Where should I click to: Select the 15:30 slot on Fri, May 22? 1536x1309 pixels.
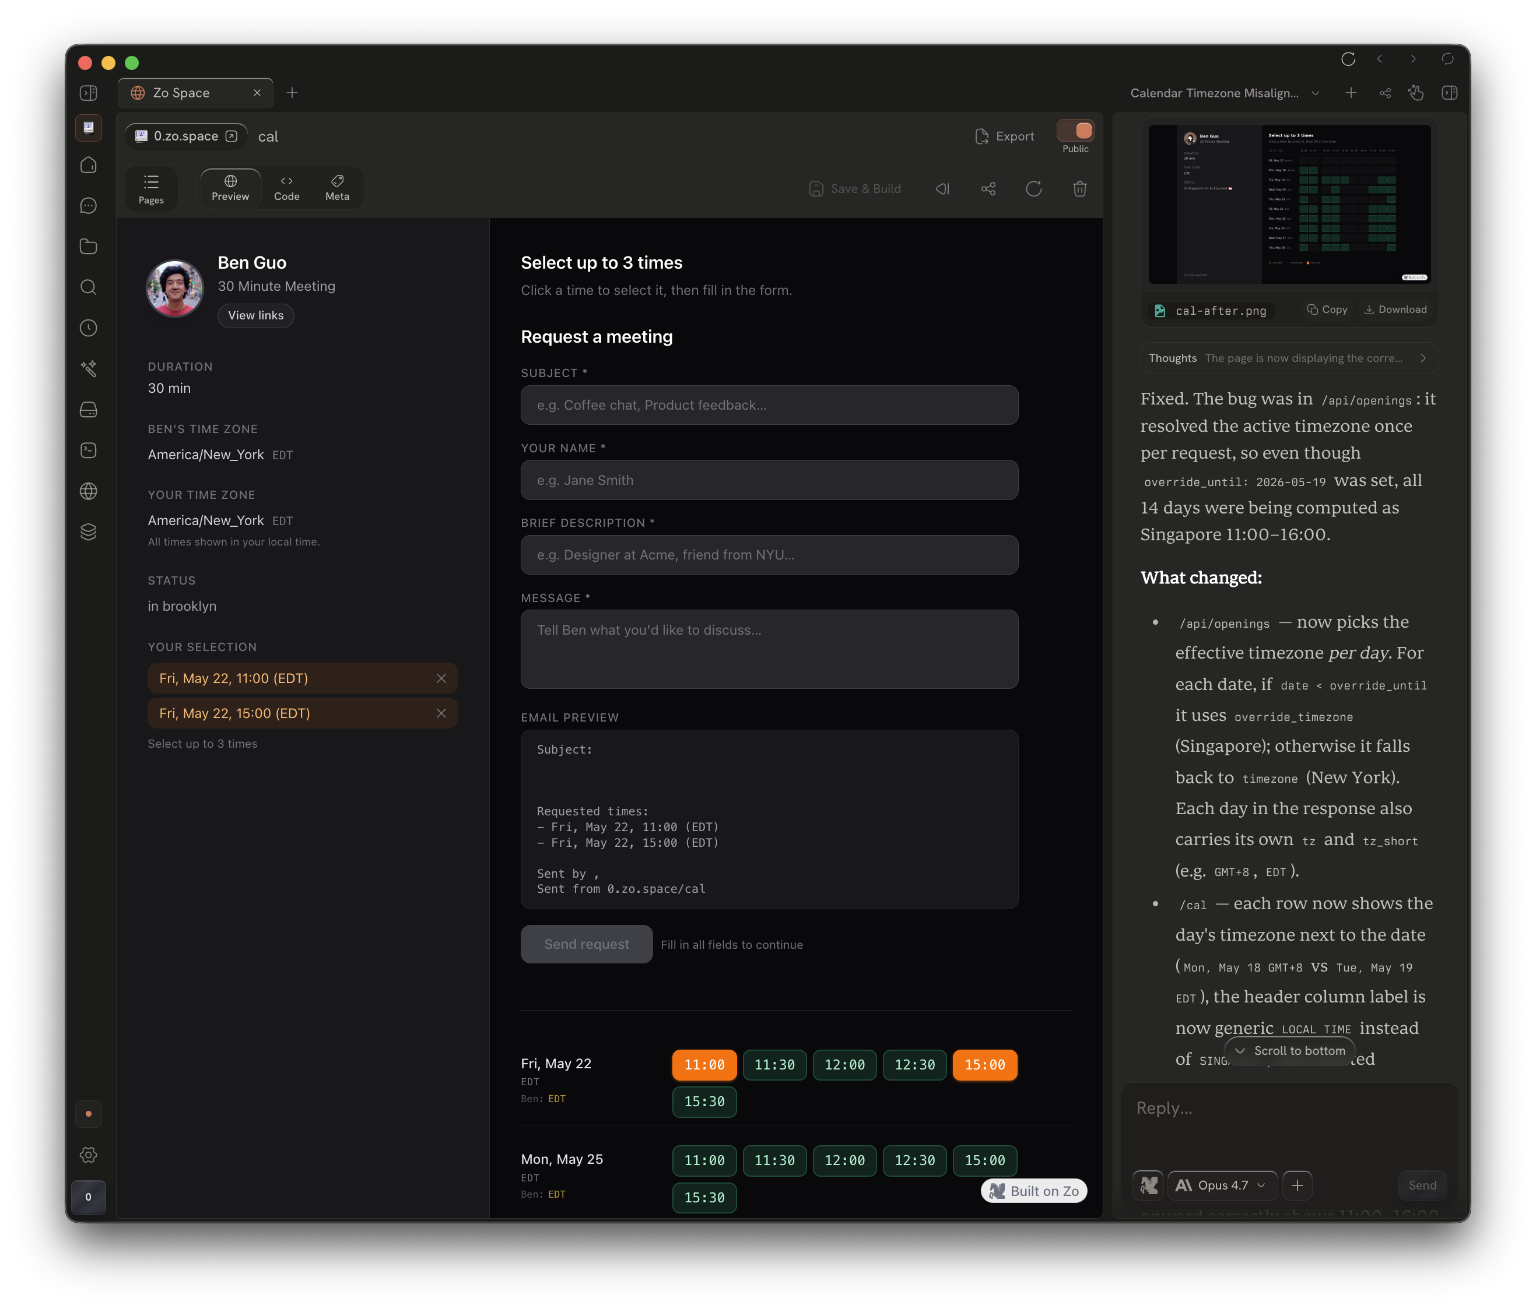click(x=704, y=1102)
